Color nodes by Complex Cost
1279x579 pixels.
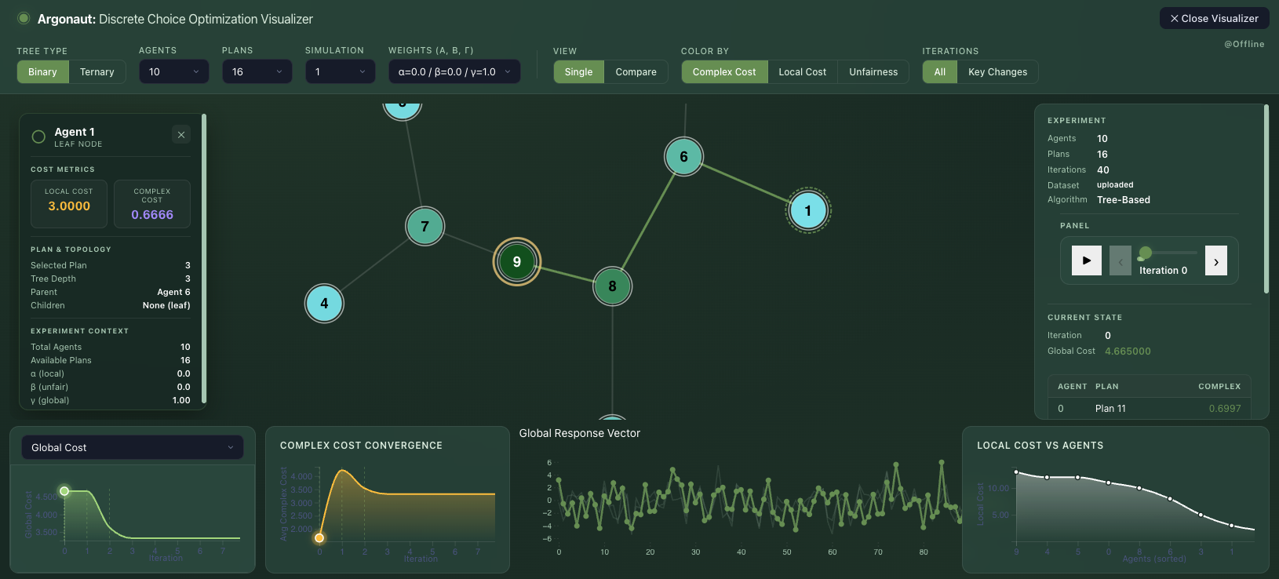pyautogui.click(x=724, y=71)
